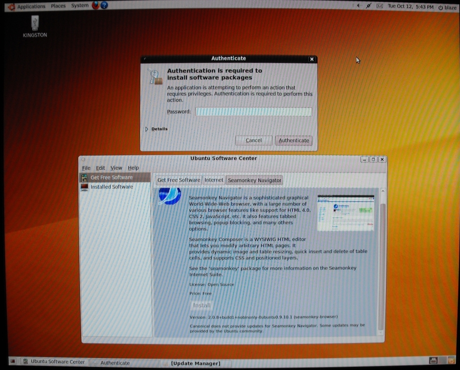
Task: Open the Edit menu in Software Center
Action: [x=100, y=168]
